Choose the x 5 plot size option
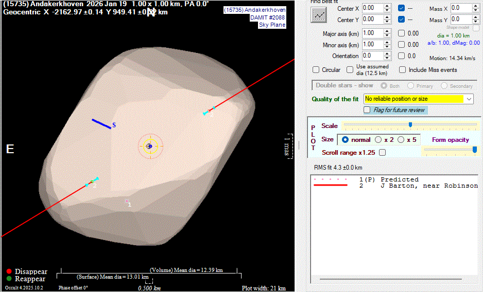 coord(401,140)
